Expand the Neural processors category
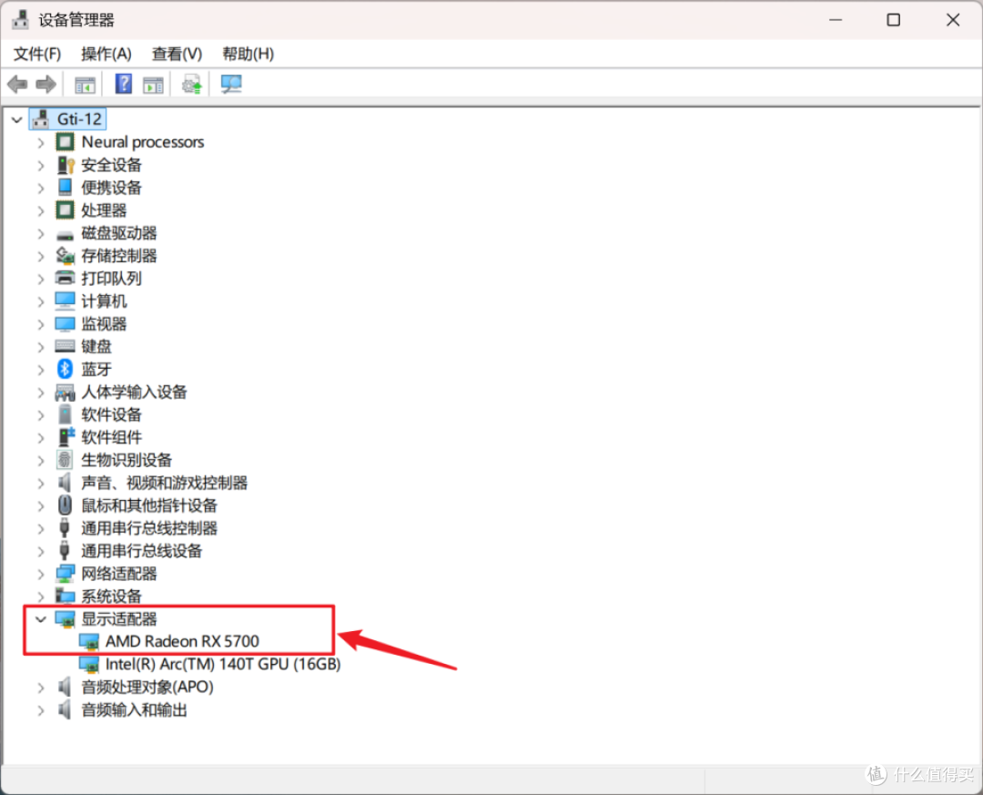Image resolution: width=983 pixels, height=795 pixels. 41,142
